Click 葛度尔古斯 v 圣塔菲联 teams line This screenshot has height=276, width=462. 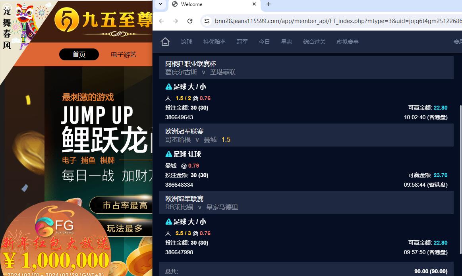[200, 72]
